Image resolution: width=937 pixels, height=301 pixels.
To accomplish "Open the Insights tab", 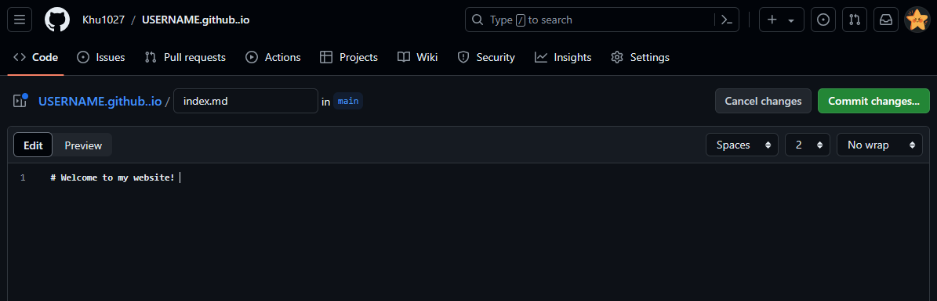I will click(563, 57).
